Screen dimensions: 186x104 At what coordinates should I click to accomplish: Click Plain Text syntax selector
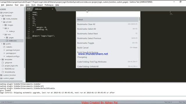pyautogui.click(x=182, y=102)
